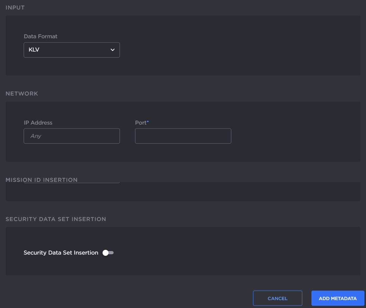Click the Security Data Set Insertion toggle label
Image resolution: width=366 pixels, height=308 pixels.
point(61,253)
